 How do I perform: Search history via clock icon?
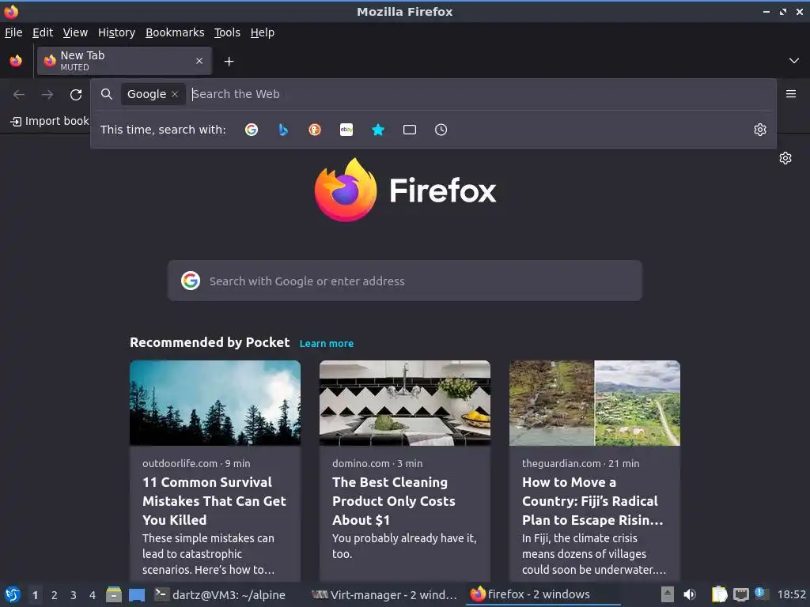[441, 130]
